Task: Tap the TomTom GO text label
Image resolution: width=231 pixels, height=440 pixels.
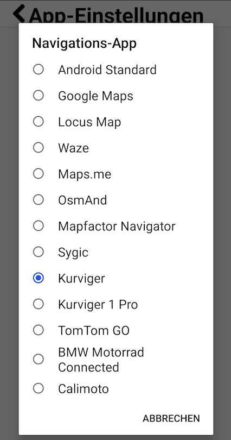Action: tap(94, 331)
